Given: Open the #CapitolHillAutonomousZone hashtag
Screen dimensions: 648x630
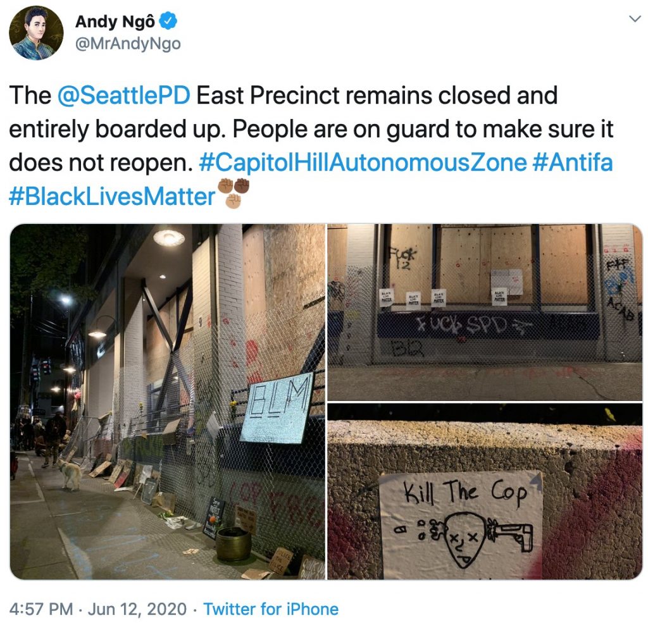Looking at the screenshot, I should (x=363, y=163).
